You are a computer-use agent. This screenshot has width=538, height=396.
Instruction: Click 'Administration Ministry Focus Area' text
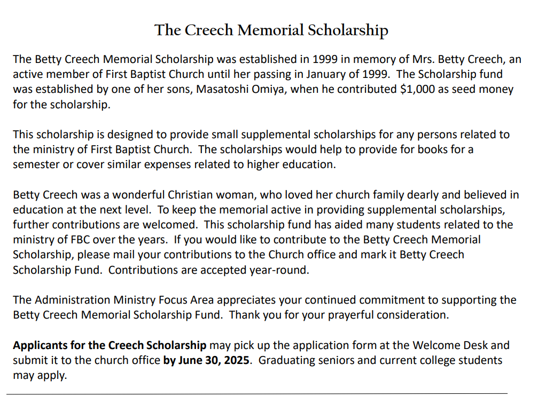pyautogui.click(x=124, y=300)
